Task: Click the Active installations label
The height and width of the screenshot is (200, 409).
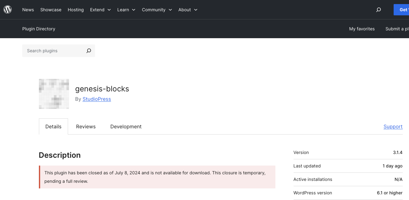Action: [x=313, y=179]
